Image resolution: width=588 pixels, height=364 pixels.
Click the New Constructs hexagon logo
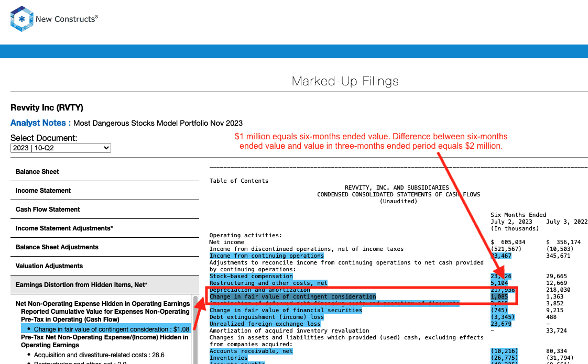pyautogui.click(x=22, y=19)
